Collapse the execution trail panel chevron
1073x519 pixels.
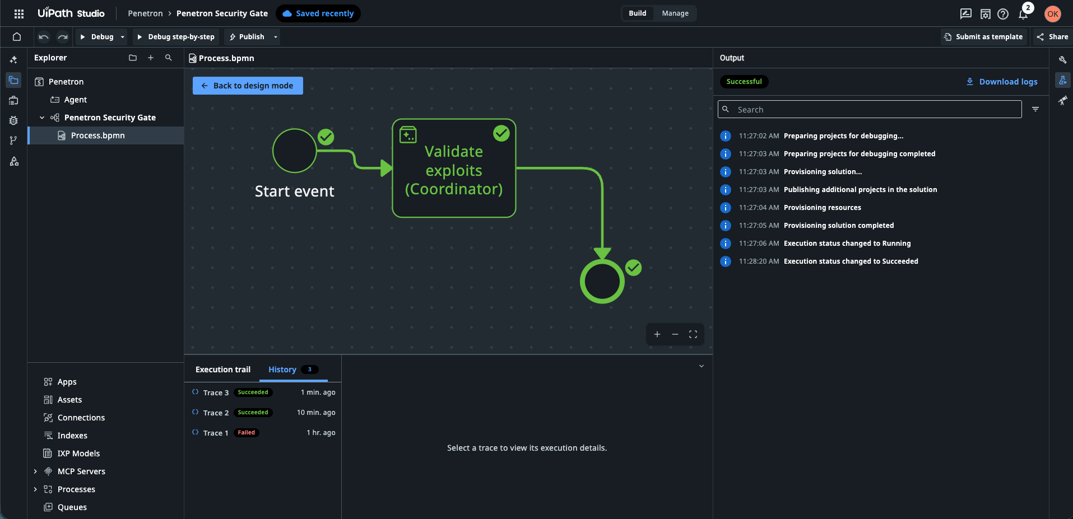pyautogui.click(x=701, y=366)
